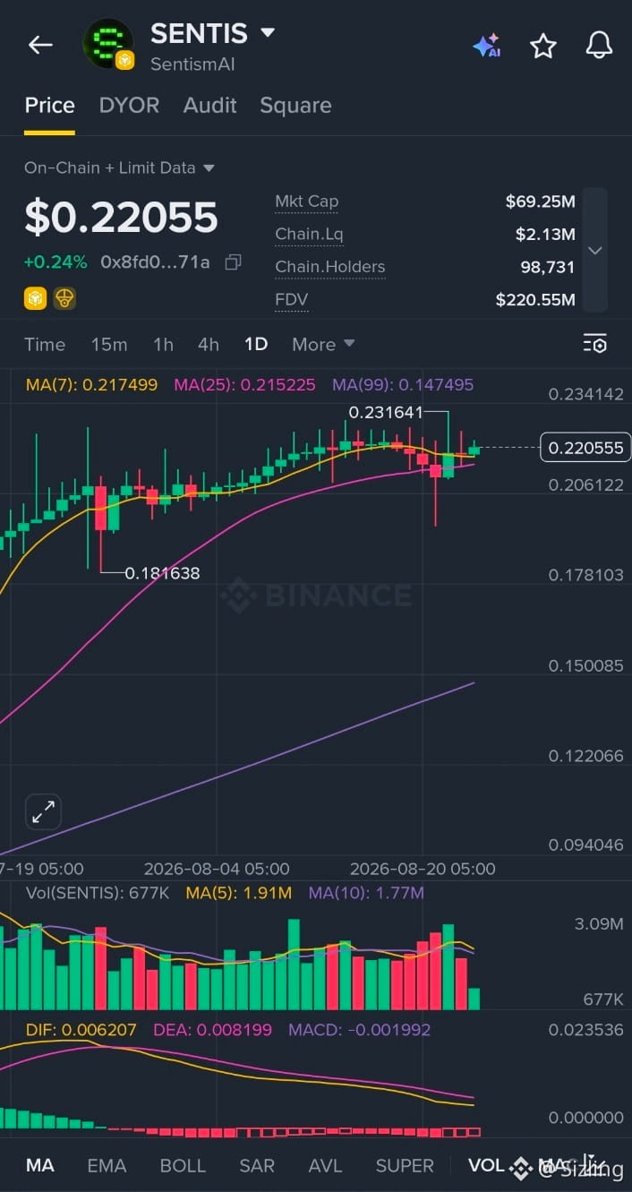Open On-Chain + Limit Data dropdown
632x1192 pixels.
119,167
